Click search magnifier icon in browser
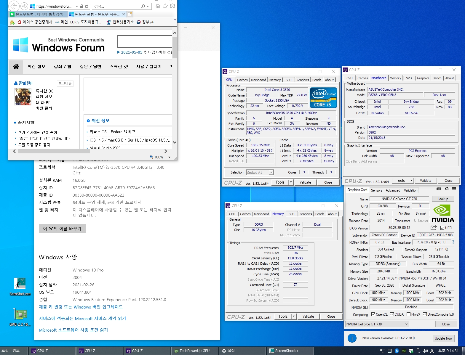Image resolution: width=465 pixels, height=355 pixels. pyautogui.click(x=143, y=6)
